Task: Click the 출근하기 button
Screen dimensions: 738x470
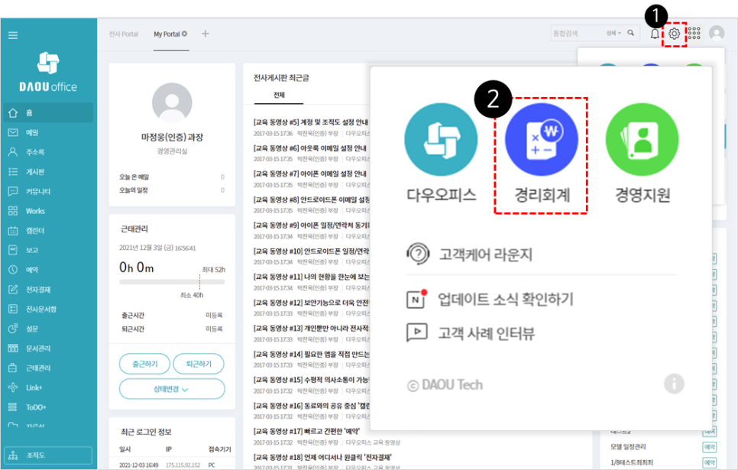Action: [x=145, y=364]
